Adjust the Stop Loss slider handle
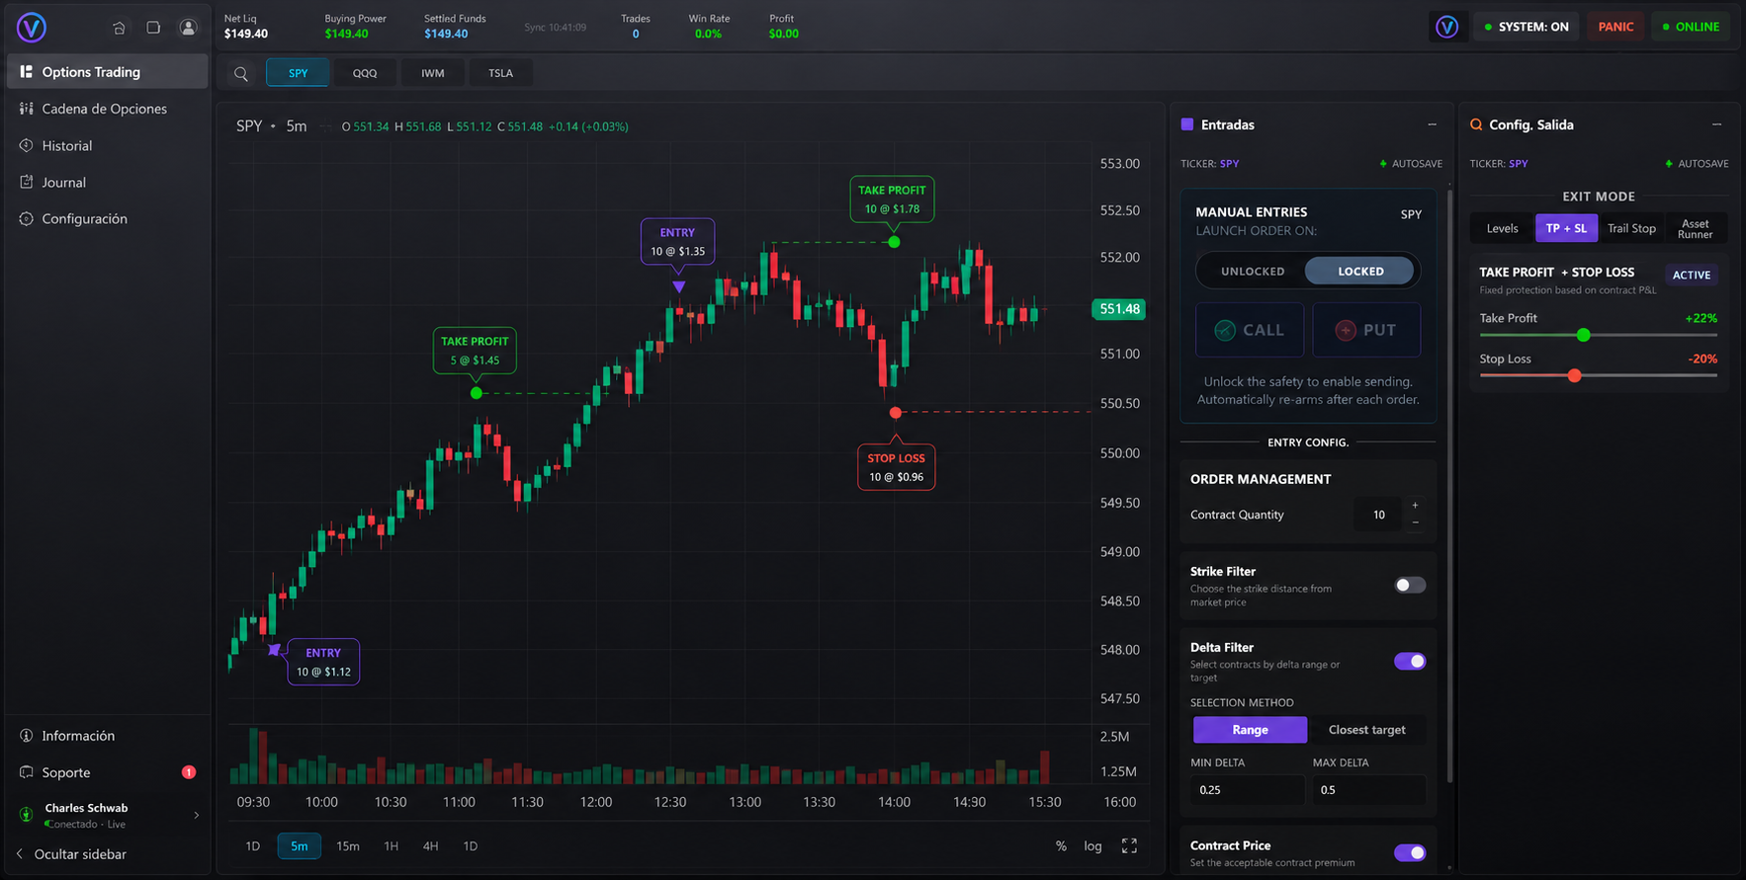 pyautogui.click(x=1574, y=375)
